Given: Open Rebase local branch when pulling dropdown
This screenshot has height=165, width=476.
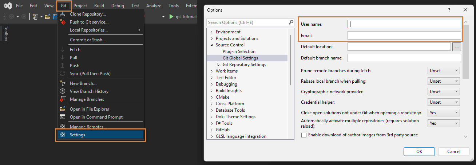Looking at the screenshot, I should (x=444, y=81).
